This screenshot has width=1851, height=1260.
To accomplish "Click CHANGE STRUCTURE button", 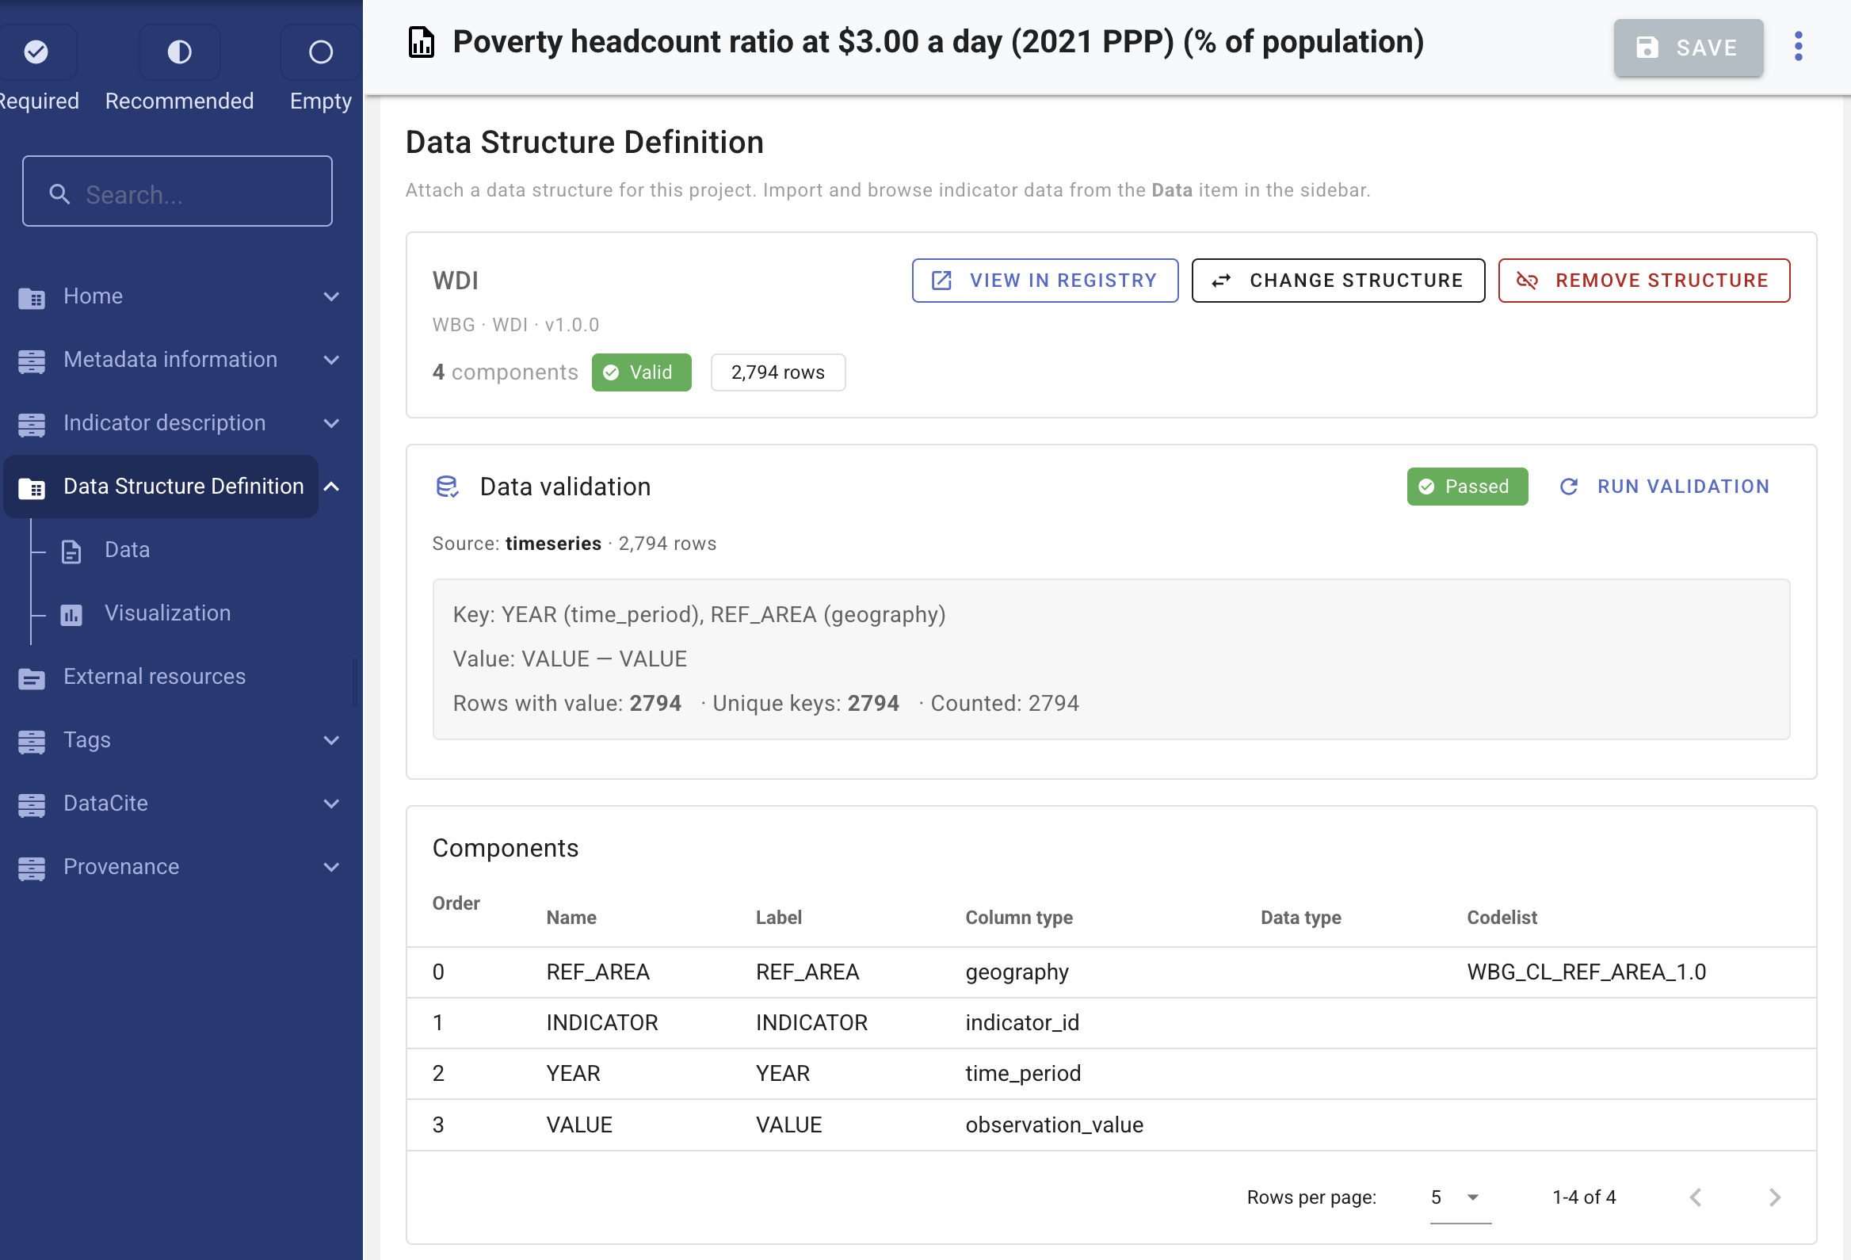I will pos(1338,281).
